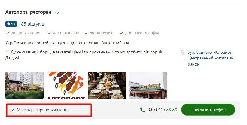The height and width of the screenshot is (125, 247).
Task: Click the quotation mark review icon
Action: (x=7, y=51)
